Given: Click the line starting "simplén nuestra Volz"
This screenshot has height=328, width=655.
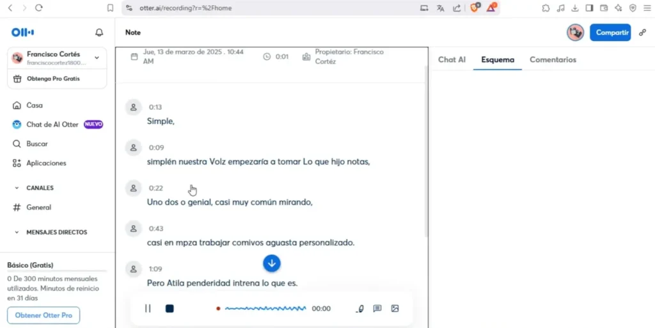Looking at the screenshot, I should click(x=258, y=162).
